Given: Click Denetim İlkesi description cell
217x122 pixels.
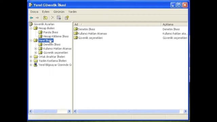Looking at the screenshot, I should [171, 29].
